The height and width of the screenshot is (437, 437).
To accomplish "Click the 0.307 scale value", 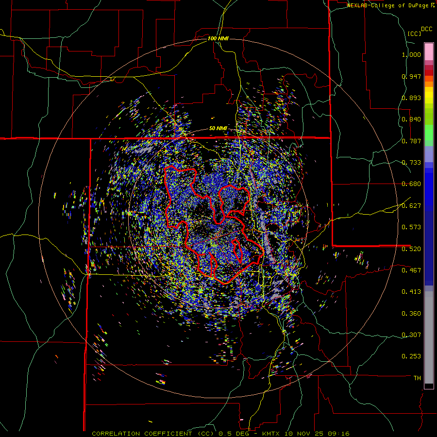I will point(411,335).
